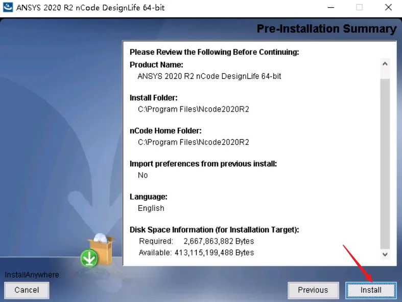Go back with the Previous button
This screenshot has height=302, width=402.
tap(313, 290)
